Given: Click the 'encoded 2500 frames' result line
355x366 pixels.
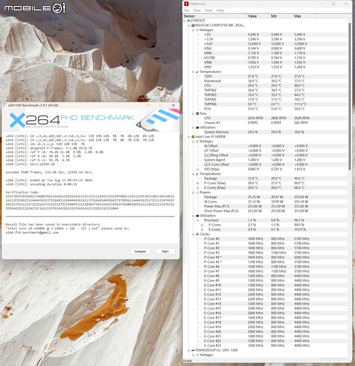Looking at the screenshot, I should (49, 172).
